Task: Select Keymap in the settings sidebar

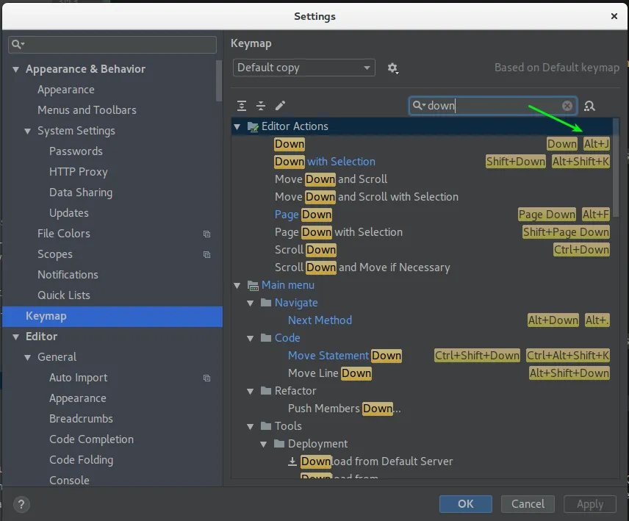Action: (x=112, y=317)
